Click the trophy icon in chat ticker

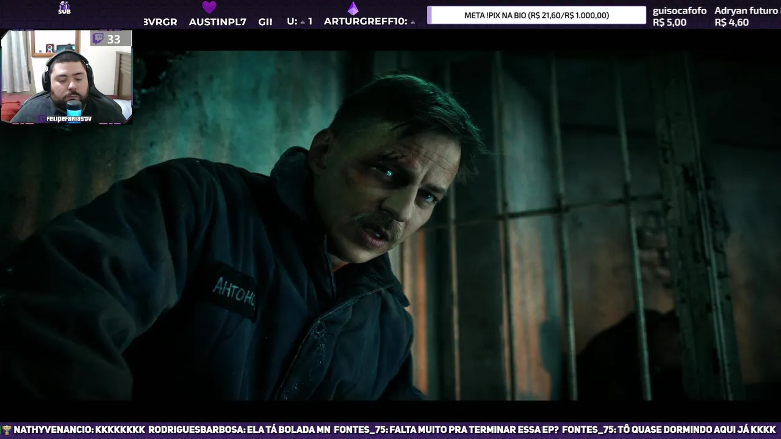click(x=7, y=430)
